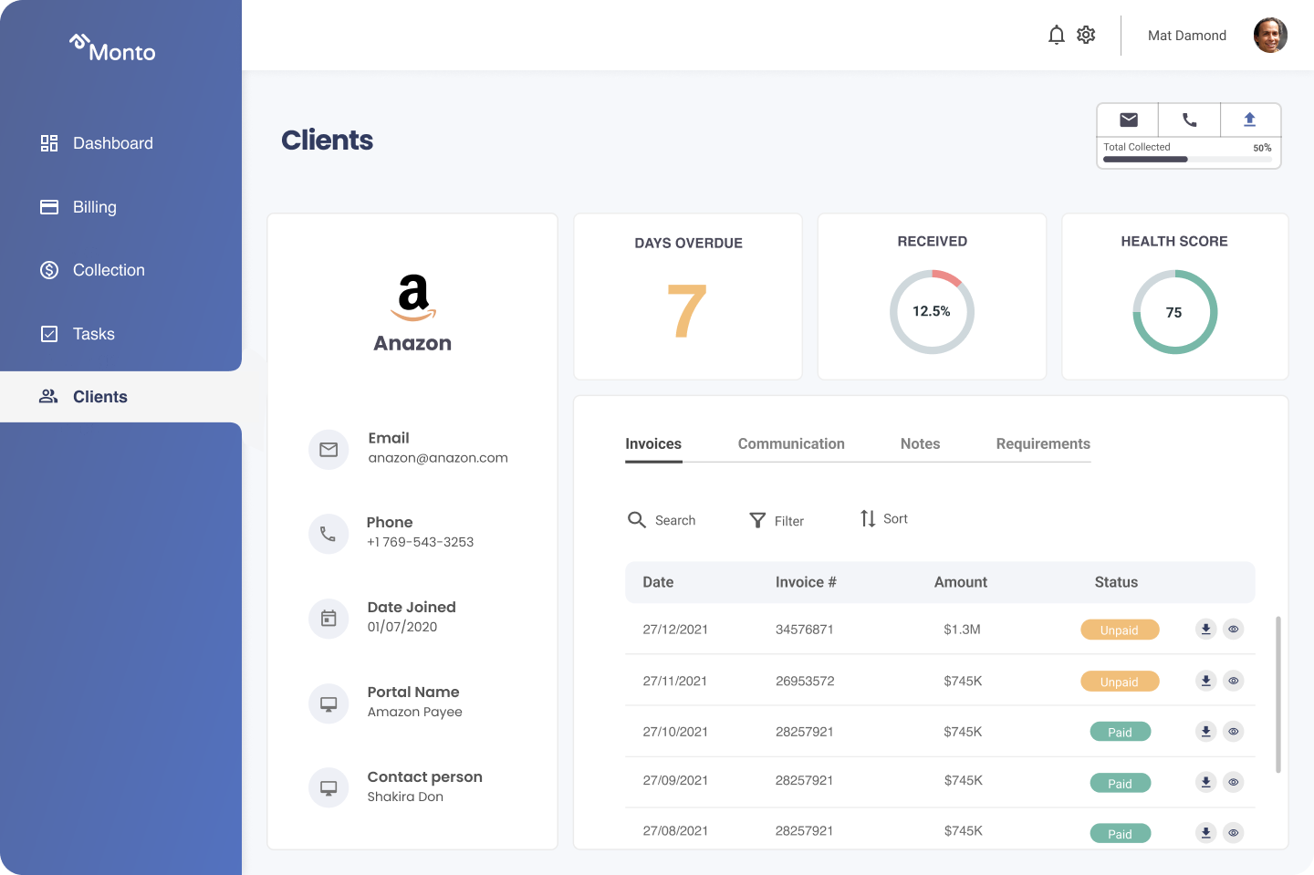Click the Collection dollar icon
This screenshot has height=875, width=1314.
click(x=49, y=270)
